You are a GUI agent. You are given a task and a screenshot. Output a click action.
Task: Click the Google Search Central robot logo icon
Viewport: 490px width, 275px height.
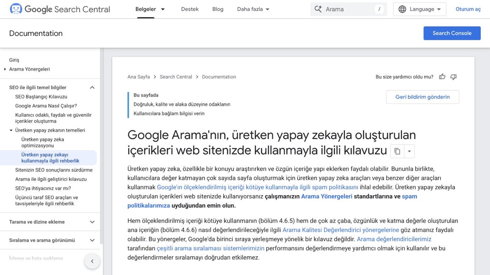pyautogui.click(x=16, y=9)
